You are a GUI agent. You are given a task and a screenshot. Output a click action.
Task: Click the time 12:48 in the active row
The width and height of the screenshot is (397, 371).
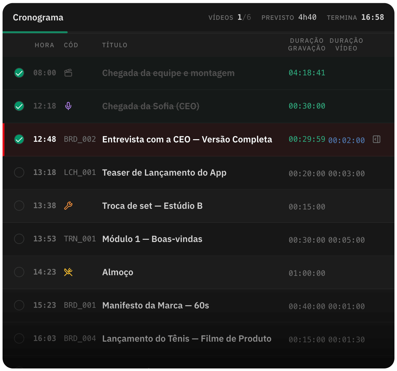[x=45, y=139]
